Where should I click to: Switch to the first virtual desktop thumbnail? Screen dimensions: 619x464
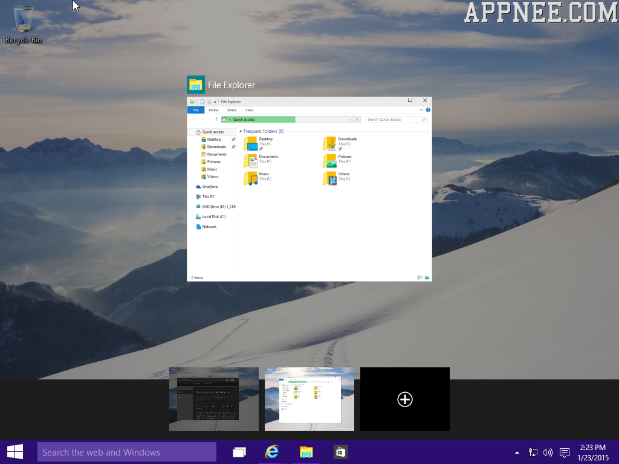click(214, 399)
